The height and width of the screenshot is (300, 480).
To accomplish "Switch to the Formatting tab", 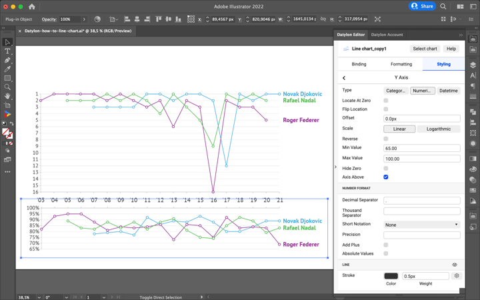I will point(401,64).
